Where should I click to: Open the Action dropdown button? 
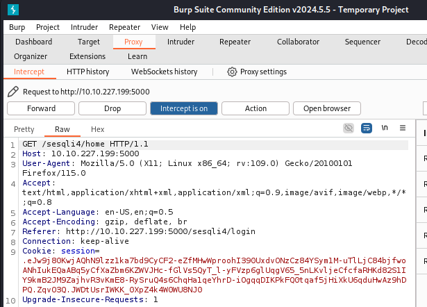point(256,108)
